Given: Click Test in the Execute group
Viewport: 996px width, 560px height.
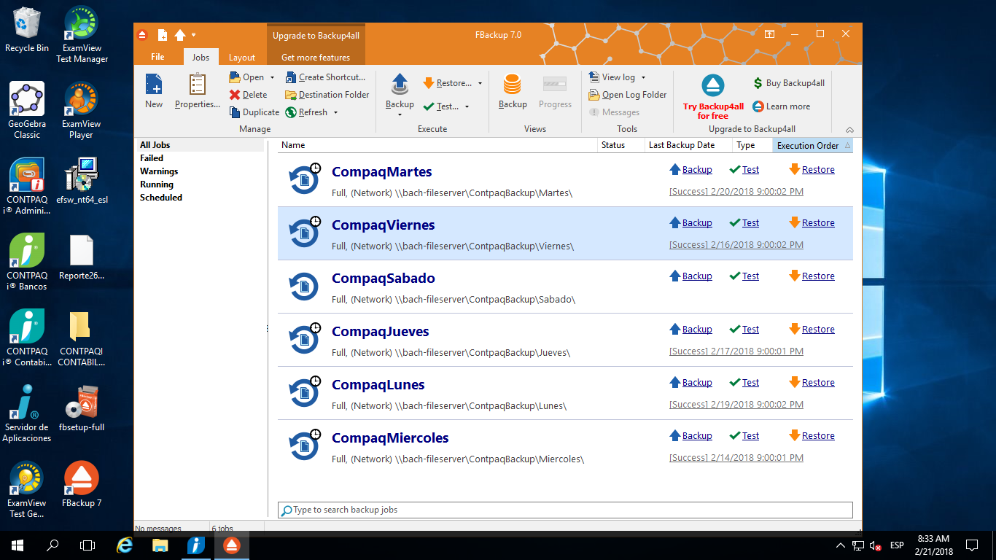Looking at the screenshot, I should point(440,106).
